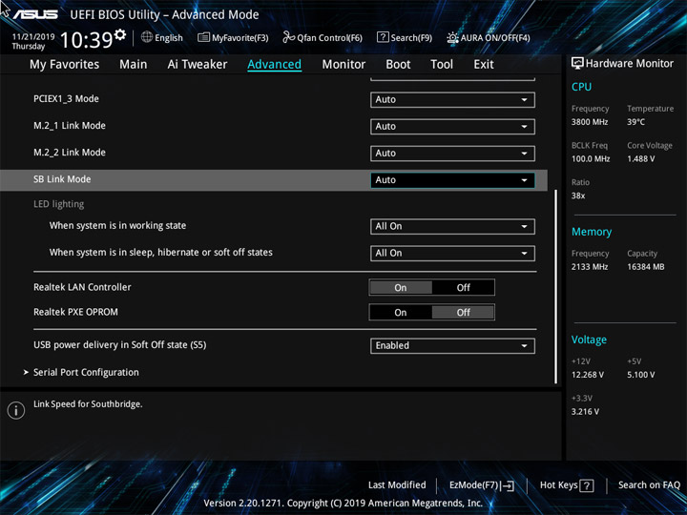687x515 pixels.
Task: Open LED sleep/hibernate states dropdown
Action: [x=452, y=253]
